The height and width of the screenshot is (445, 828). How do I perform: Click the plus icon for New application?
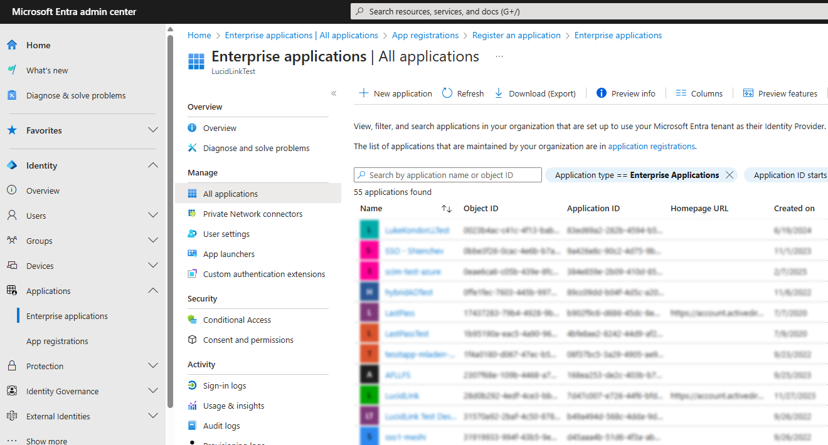[x=364, y=93]
